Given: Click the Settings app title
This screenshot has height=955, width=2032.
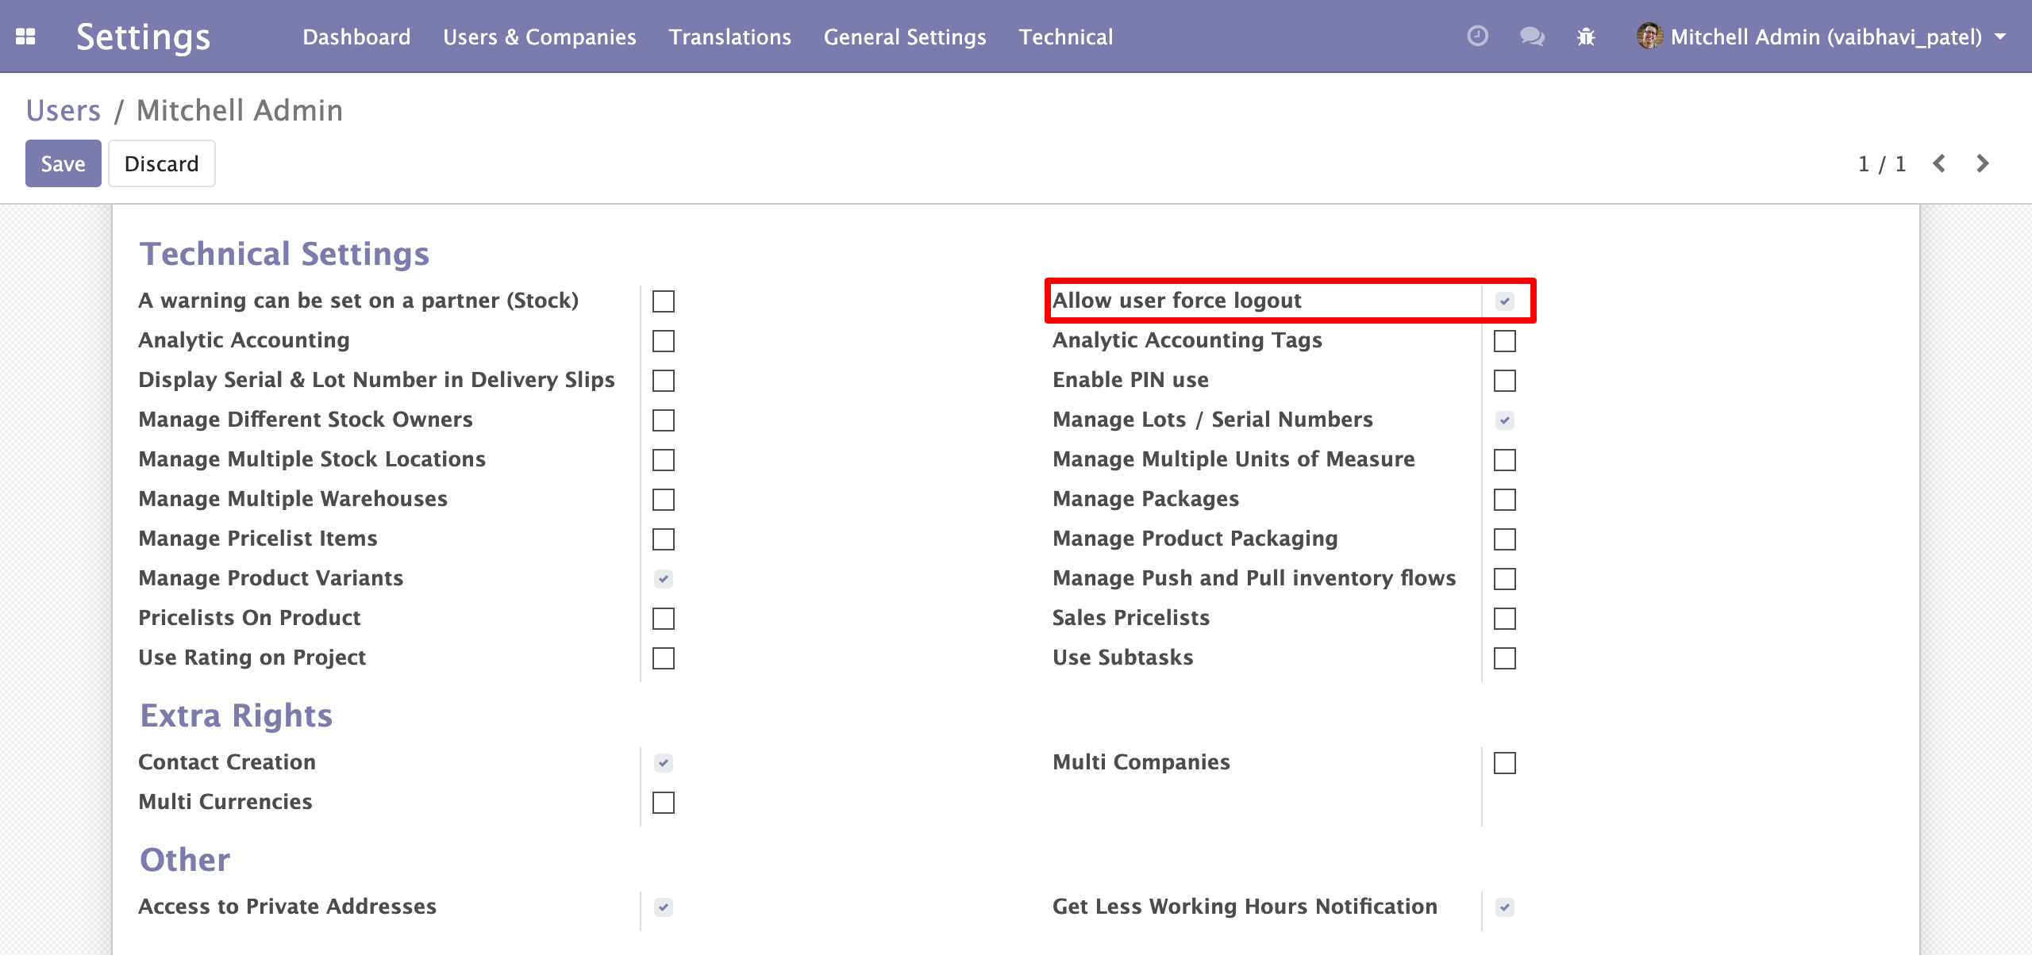Looking at the screenshot, I should [x=144, y=36].
